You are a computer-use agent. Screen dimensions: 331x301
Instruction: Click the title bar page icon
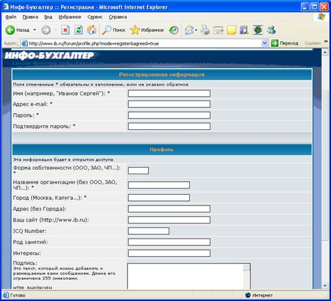pyautogui.click(x=6, y=7)
